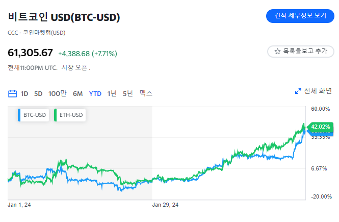
Task: Select the 1년 time range
Action: click(112, 93)
